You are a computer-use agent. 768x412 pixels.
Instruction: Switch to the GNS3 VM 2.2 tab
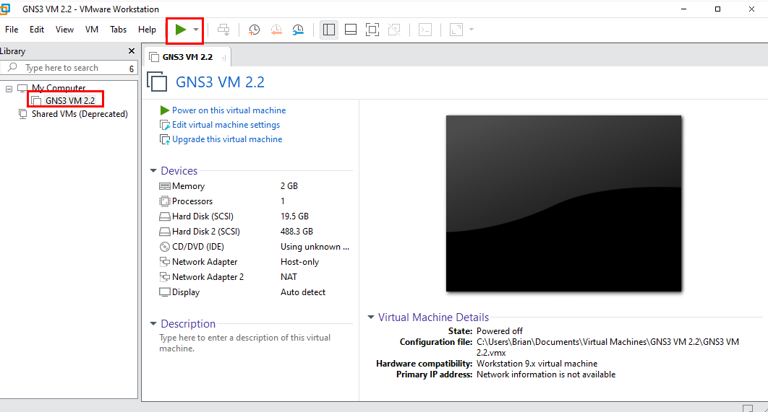click(x=187, y=57)
